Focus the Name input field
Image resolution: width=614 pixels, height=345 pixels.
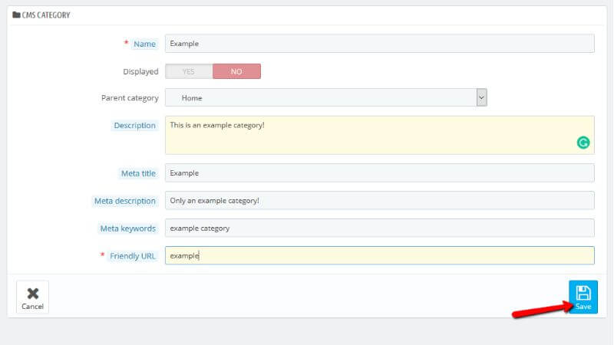coord(379,44)
